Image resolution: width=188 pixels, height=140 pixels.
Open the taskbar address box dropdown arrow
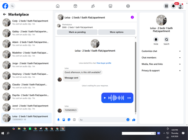[152, 133]
